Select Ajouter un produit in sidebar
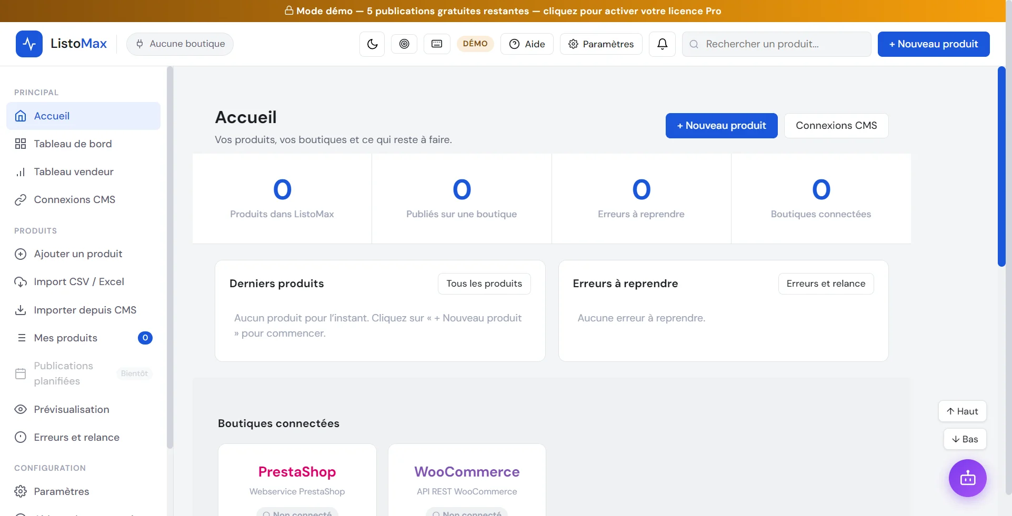This screenshot has height=516, width=1012. click(x=83, y=254)
